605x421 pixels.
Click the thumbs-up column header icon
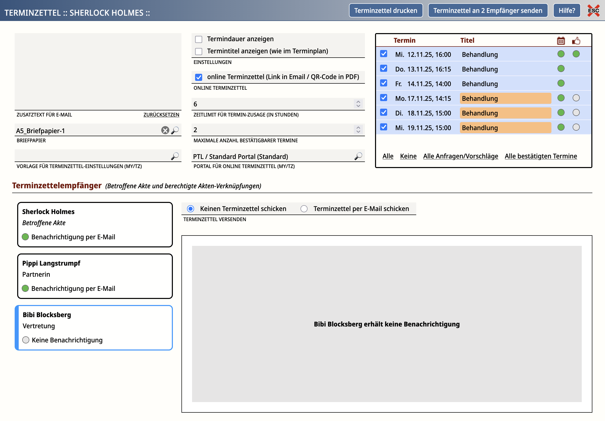[x=576, y=41]
